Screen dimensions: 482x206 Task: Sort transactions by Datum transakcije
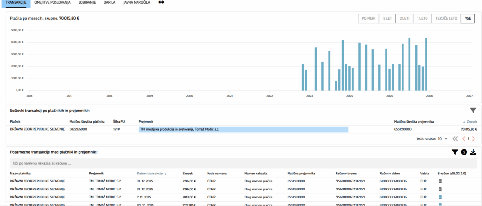(152, 173)
